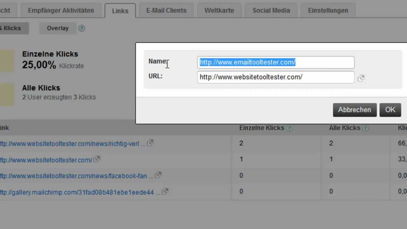Open the websitetooltester.com/ link in table
Viewport: 407px width, 229px height.
click(46, 160)
